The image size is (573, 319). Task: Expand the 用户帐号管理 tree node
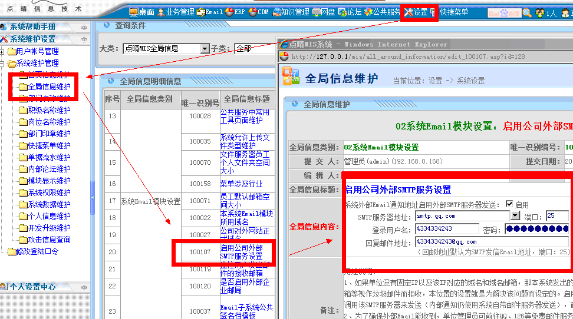(x=4, y=52)
